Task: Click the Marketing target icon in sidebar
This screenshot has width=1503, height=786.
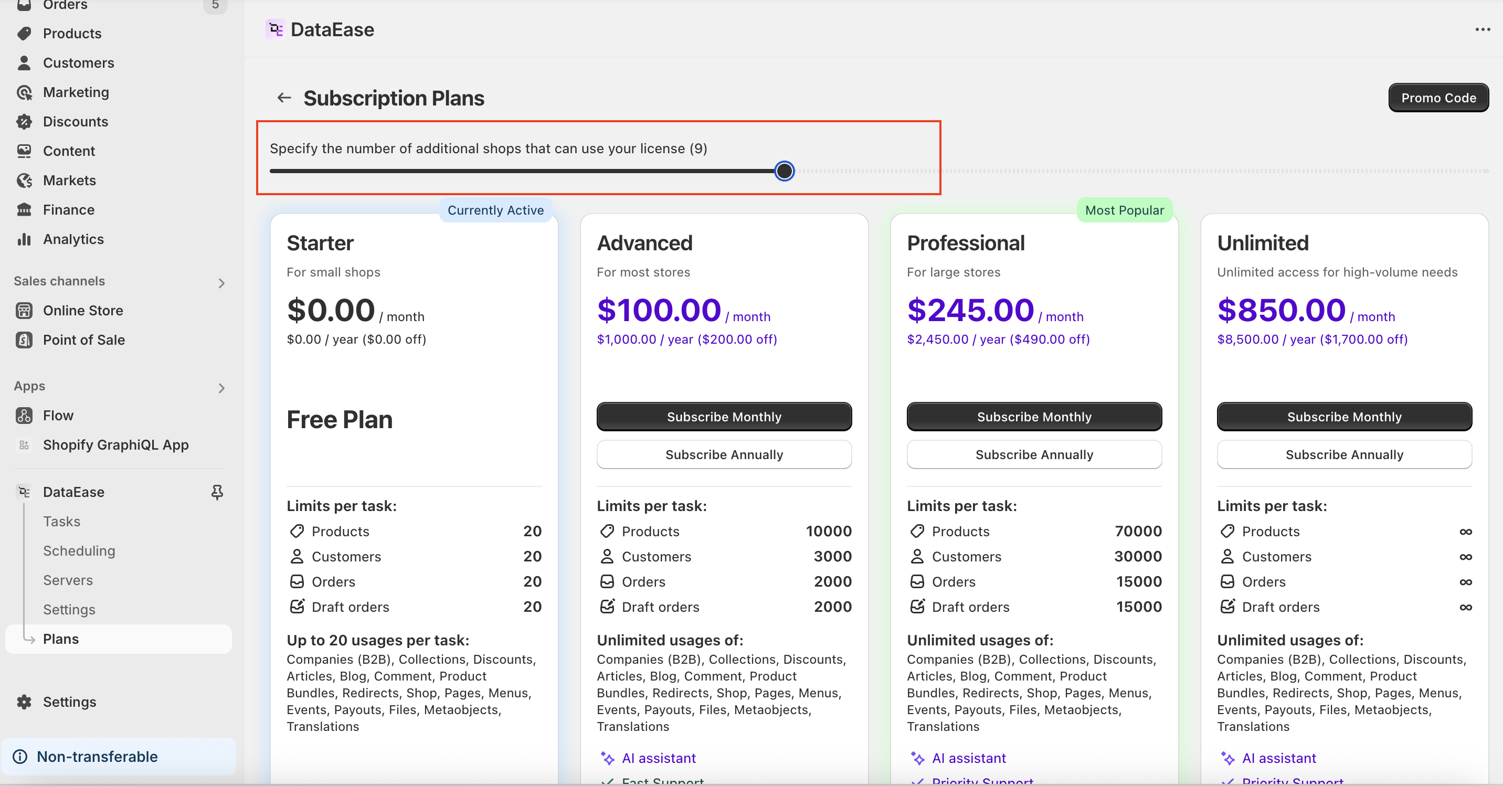Action: click(24, 92)
